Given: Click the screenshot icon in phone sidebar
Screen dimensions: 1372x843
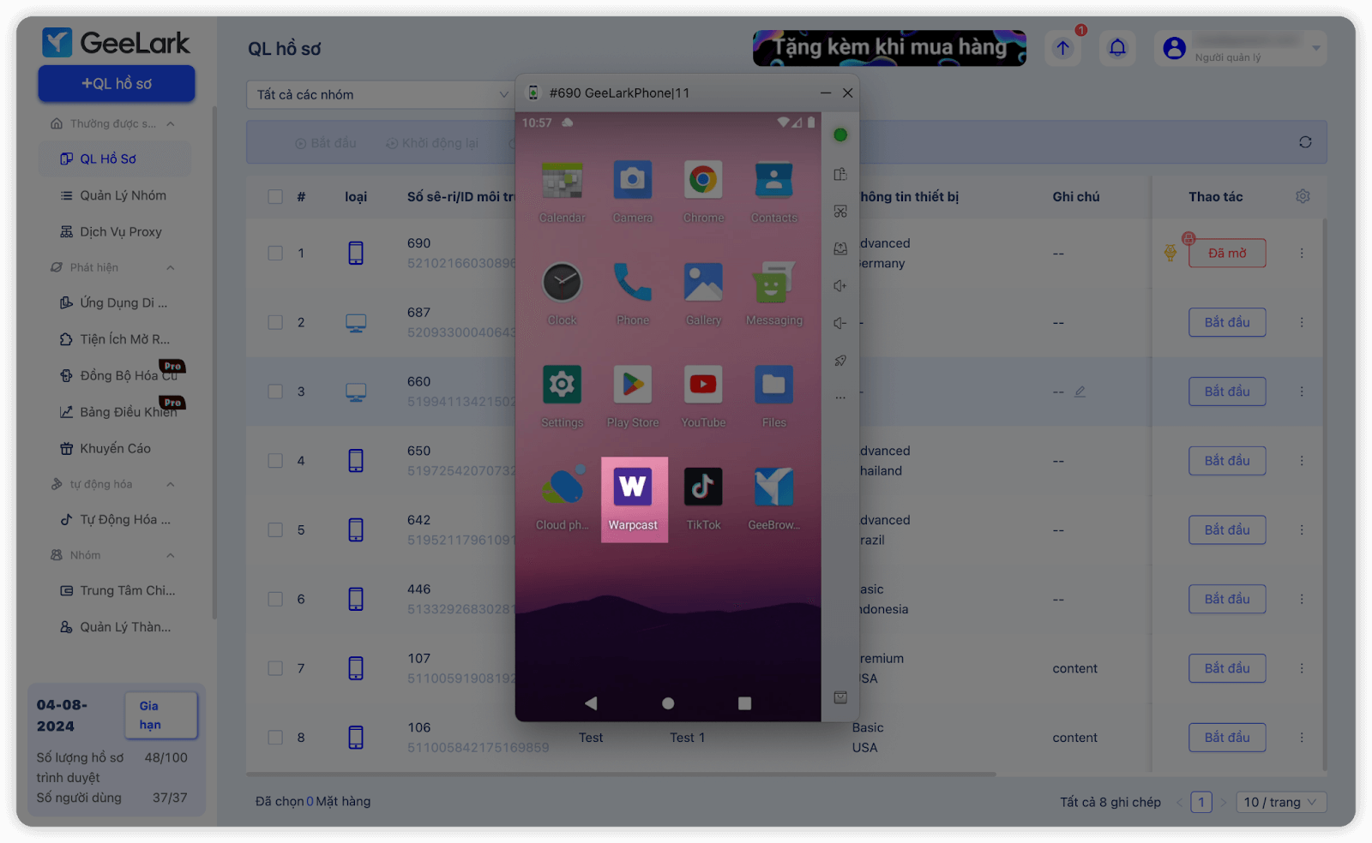Looking at the screenshot, I should tap(840, 212).
